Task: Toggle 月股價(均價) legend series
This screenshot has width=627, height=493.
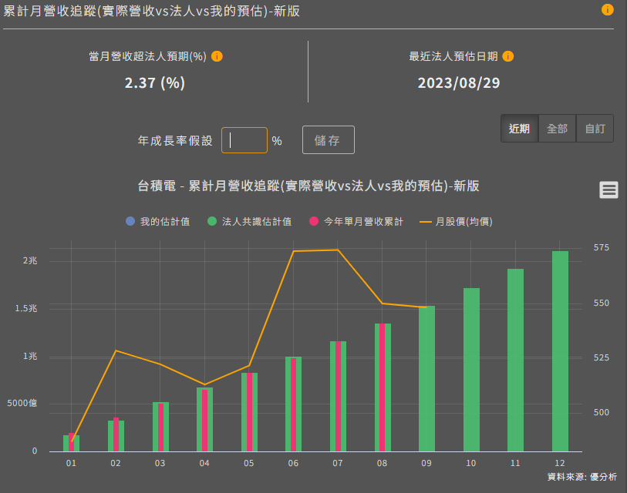Action: tap(457, 221)
